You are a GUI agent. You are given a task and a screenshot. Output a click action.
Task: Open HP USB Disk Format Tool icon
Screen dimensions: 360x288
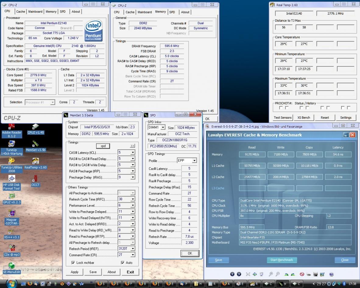(12, 183)
